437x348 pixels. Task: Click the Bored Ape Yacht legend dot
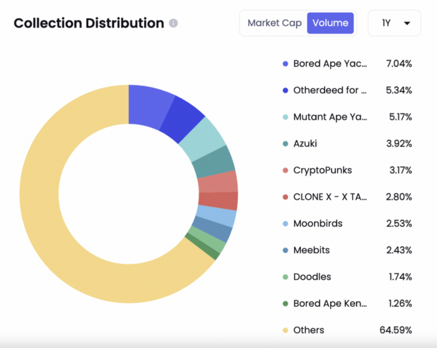point(285,64)
